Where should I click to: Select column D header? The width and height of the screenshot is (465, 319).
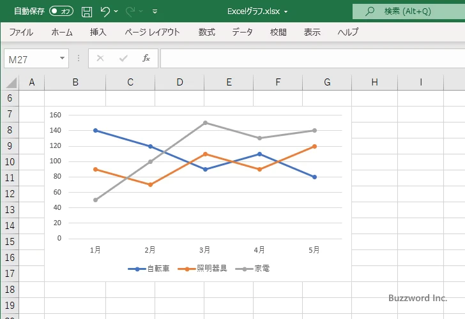(179, 82)
